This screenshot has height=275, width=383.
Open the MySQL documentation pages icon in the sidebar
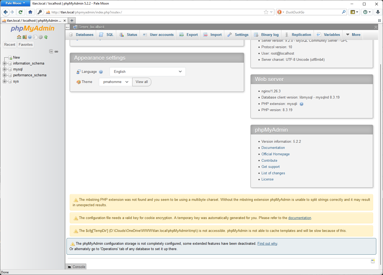(35, 37)
